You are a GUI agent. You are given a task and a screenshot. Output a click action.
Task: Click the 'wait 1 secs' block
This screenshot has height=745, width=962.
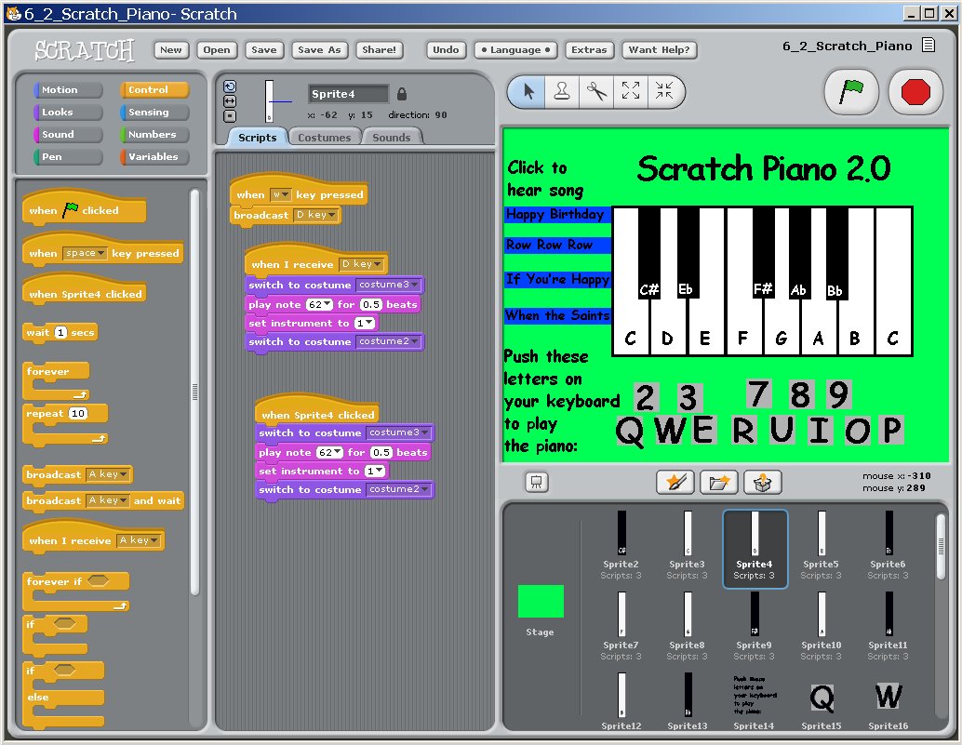click(x=60, y=332)
